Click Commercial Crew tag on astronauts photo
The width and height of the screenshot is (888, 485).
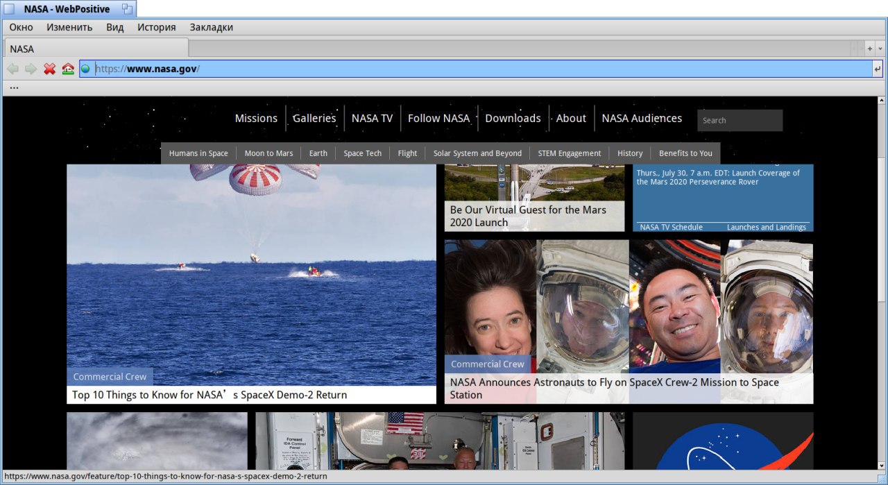[x=488, y=364]
